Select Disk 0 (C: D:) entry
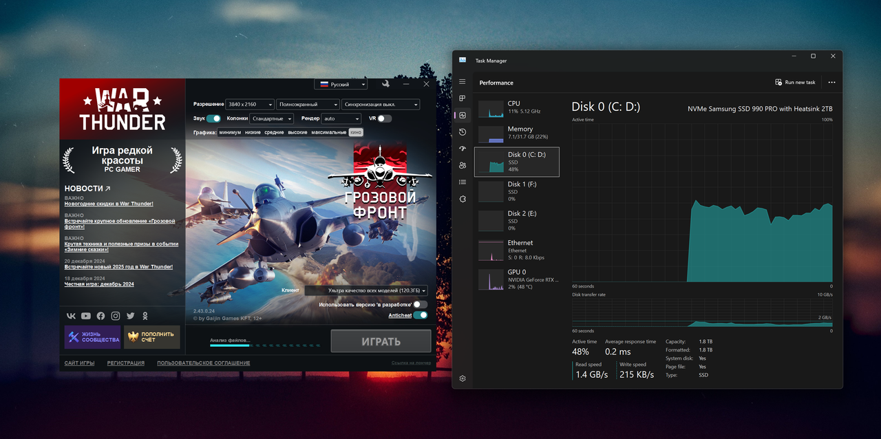This screenshot has width=881, height=439. click(x=517, y=162)
